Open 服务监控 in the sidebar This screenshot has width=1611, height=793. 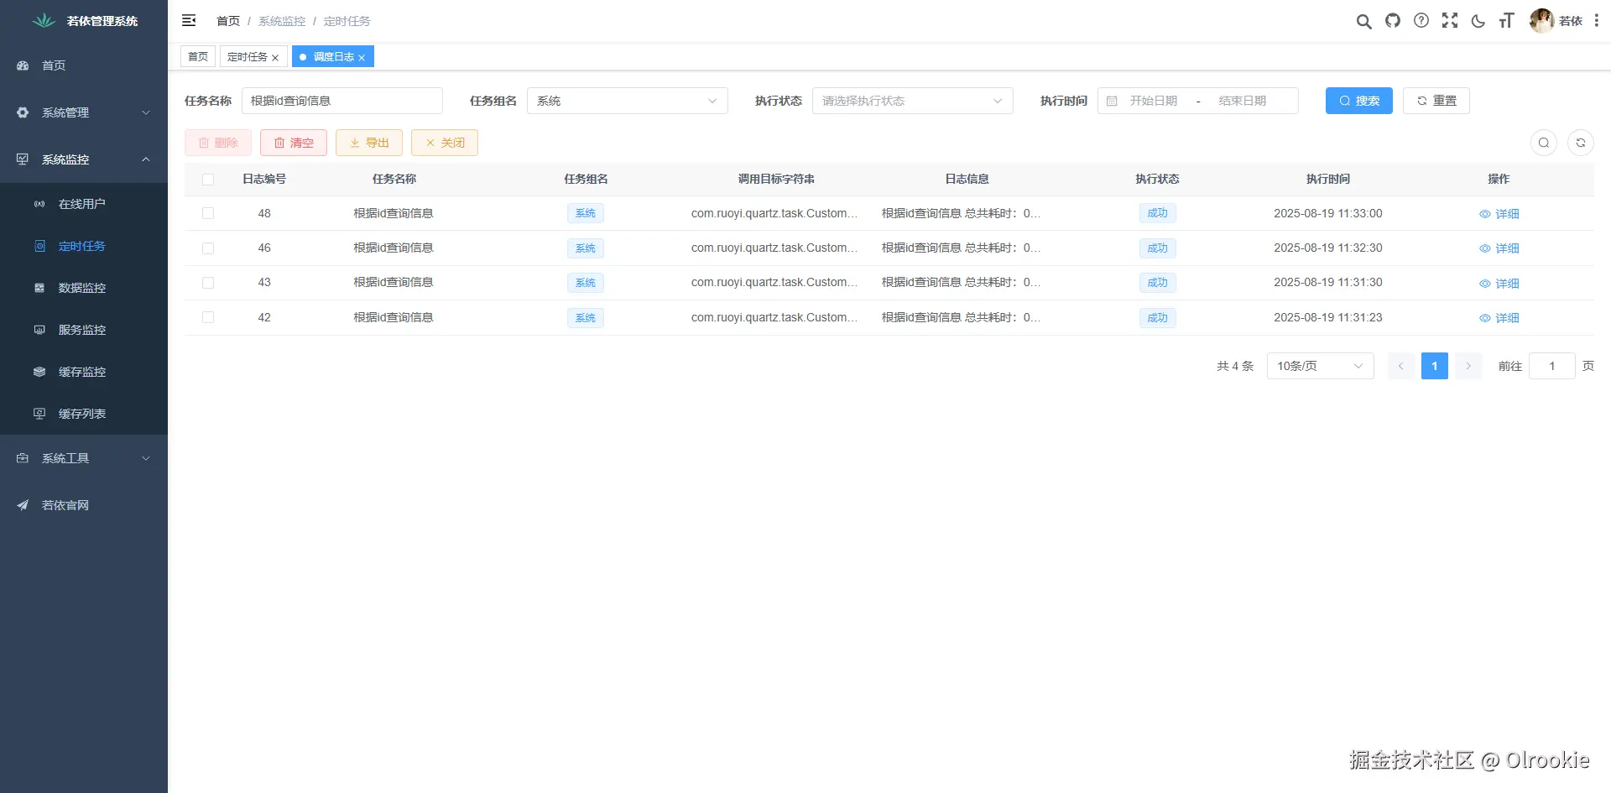(84, 330)
